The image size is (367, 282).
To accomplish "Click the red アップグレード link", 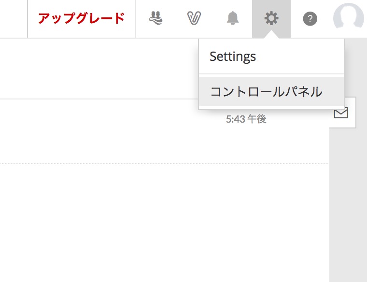I will [82, 18].
